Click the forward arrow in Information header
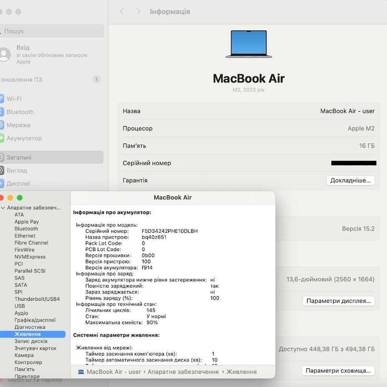The width and height of the screenshot is (387, 387). pyautogui.click(x=138, y=12)
